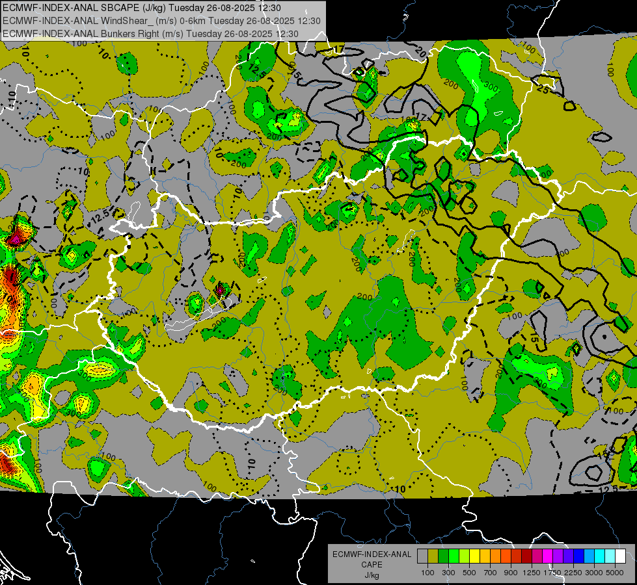
Task: Click the legend word CAPE
Action: tap(372, 565)
